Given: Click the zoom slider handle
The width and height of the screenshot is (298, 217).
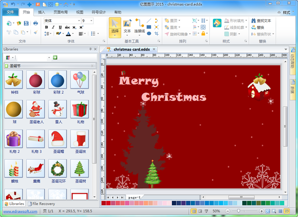Looking at the screenshot, I should 238,211.
